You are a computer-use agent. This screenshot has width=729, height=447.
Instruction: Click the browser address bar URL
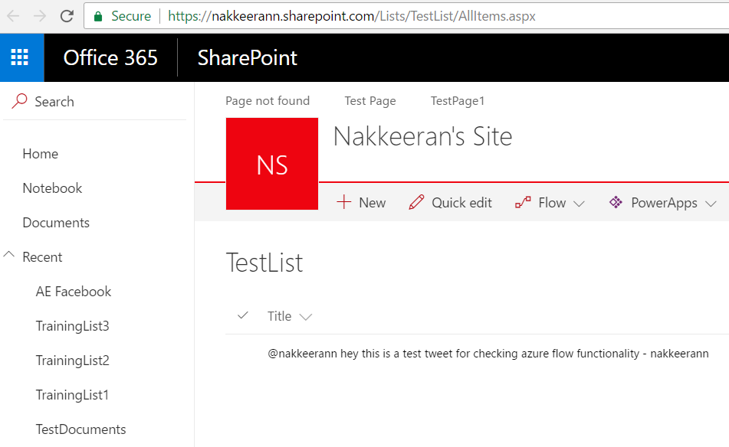tap(351, 16)
